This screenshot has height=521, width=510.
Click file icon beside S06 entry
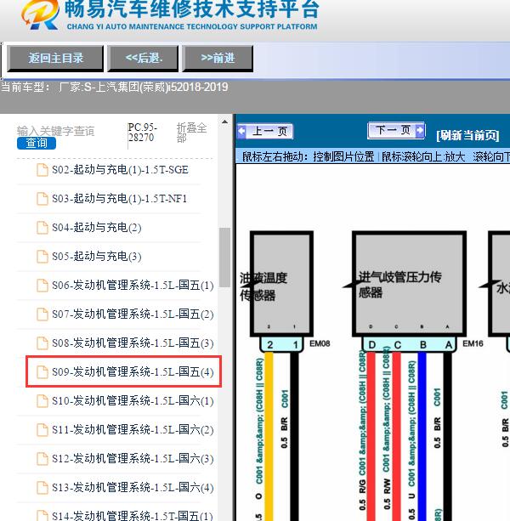pyautogui.click(x=42, y=286)
